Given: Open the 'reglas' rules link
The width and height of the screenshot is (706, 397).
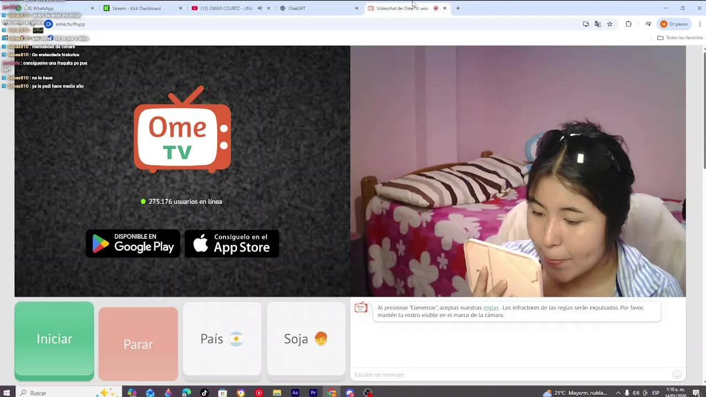Looking at the screenshot, I should [x=490, y=308].
